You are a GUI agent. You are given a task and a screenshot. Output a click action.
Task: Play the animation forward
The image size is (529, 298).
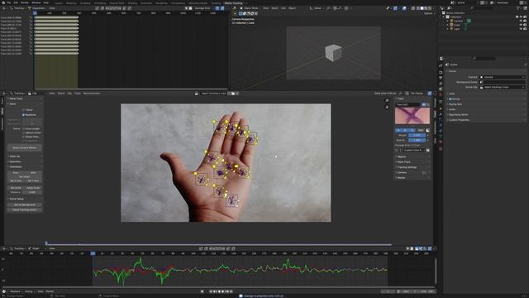tap(223, 291)
